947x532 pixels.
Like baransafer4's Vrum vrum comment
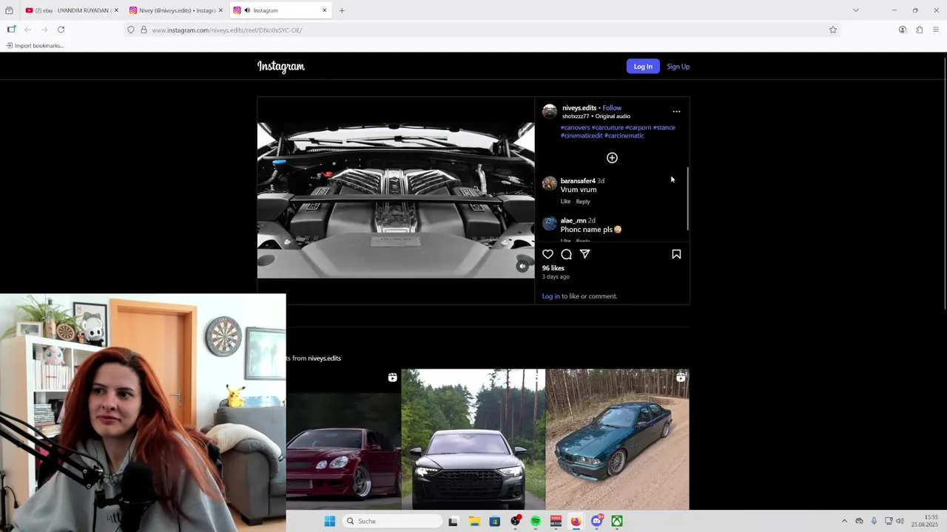(565, 202)
